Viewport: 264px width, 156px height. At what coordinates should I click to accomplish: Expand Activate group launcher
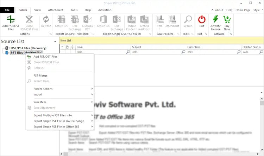(231, 34)
